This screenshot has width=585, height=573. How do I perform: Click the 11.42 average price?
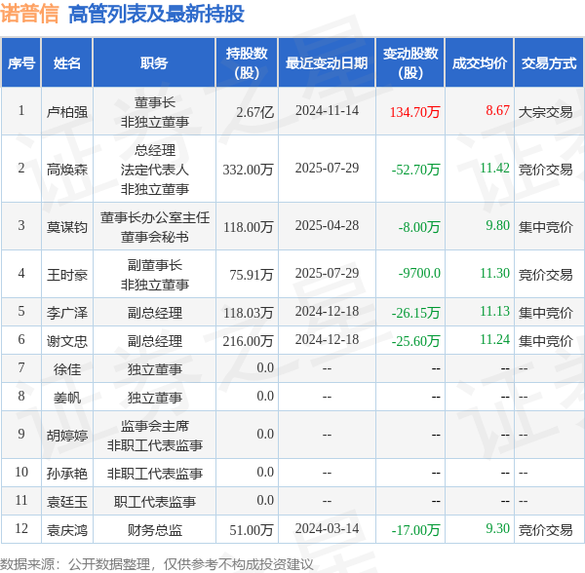tap(494, 168)
